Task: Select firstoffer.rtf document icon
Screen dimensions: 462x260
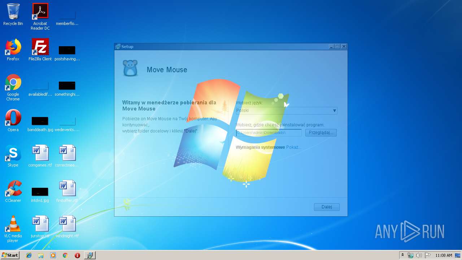Action: point(67,191)
